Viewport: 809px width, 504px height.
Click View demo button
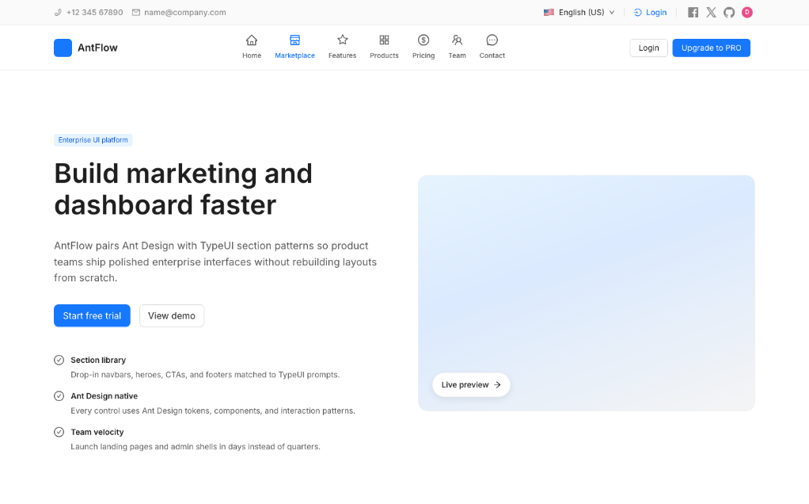coord(172,315)
